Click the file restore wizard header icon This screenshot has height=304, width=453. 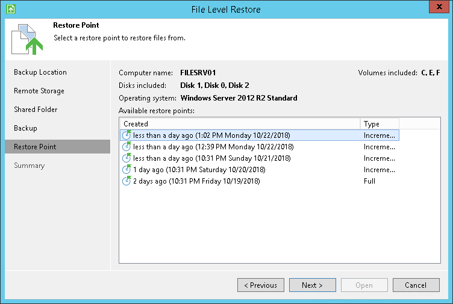(27, 39)
